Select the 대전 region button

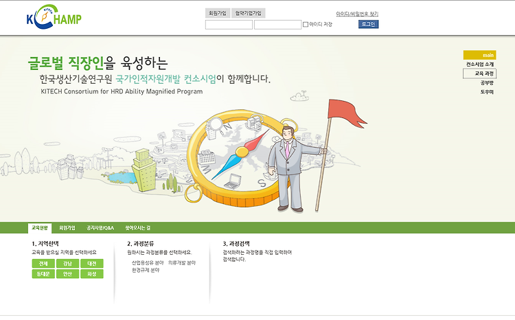coord(92,264)
